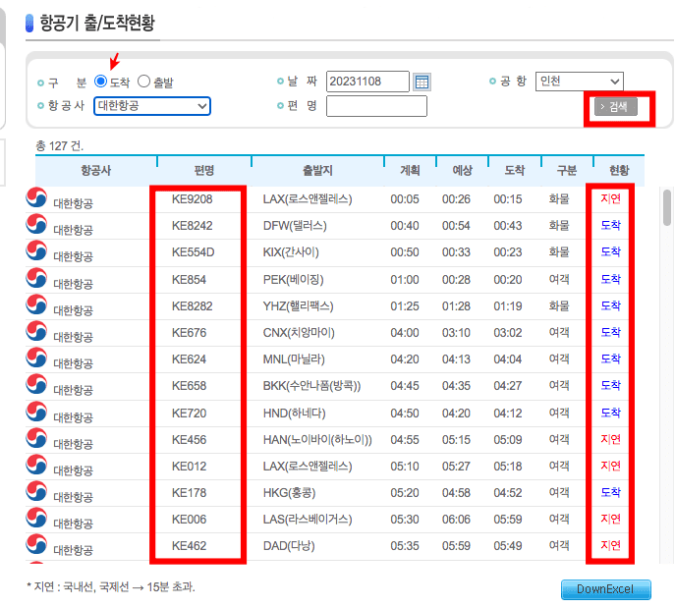Click origin YHZ(핼리팩스)

click(x=299, y=306)
